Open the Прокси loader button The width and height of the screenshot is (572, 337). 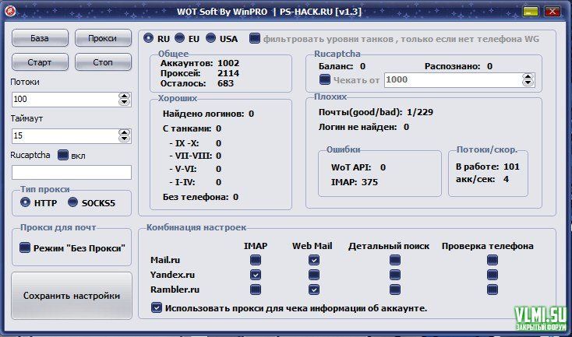coord(103,38)
